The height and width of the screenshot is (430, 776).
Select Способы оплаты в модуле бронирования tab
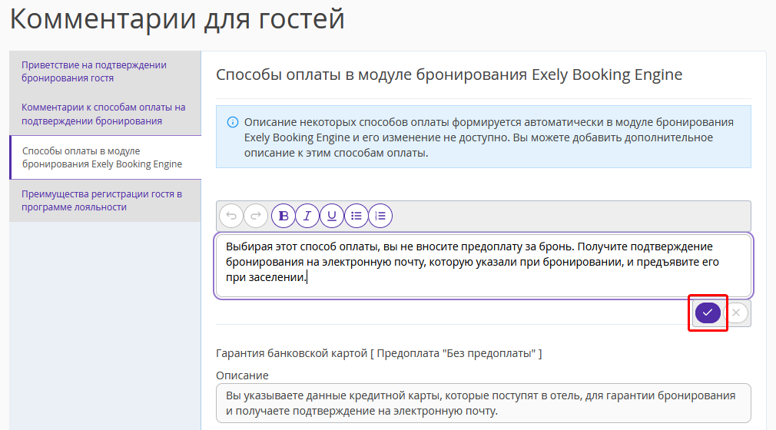(x=105, y=157)
